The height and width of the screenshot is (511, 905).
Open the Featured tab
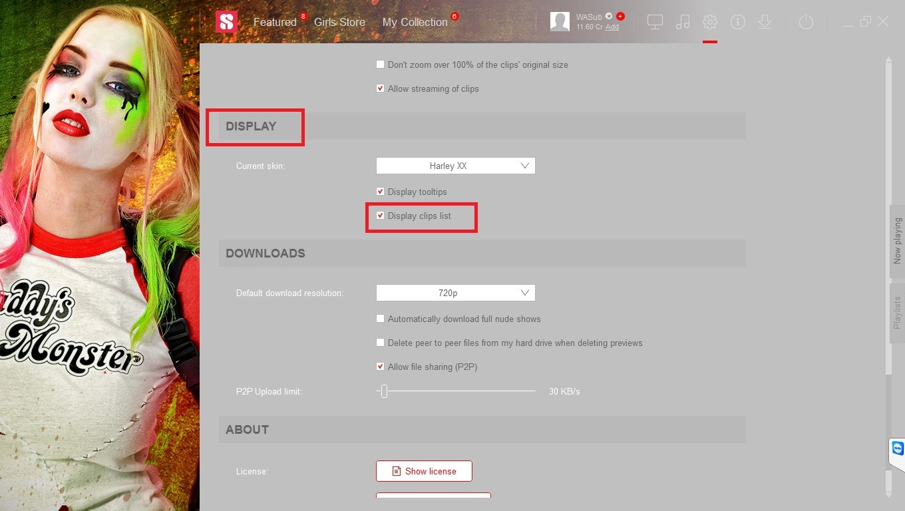pos(275,22)
